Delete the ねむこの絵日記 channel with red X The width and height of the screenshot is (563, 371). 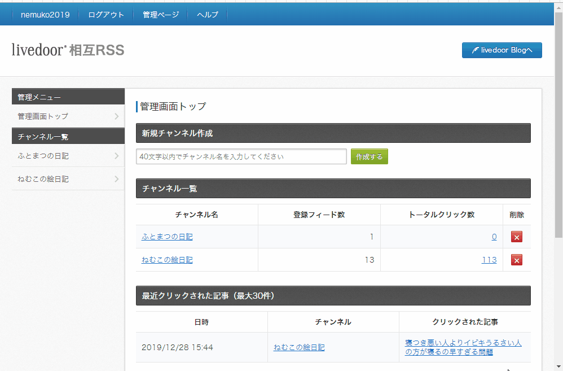pyautogui.click(x=516, y=260)
